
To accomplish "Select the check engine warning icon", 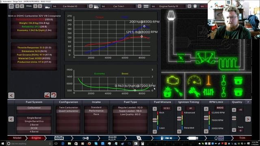I will [173, 80].
